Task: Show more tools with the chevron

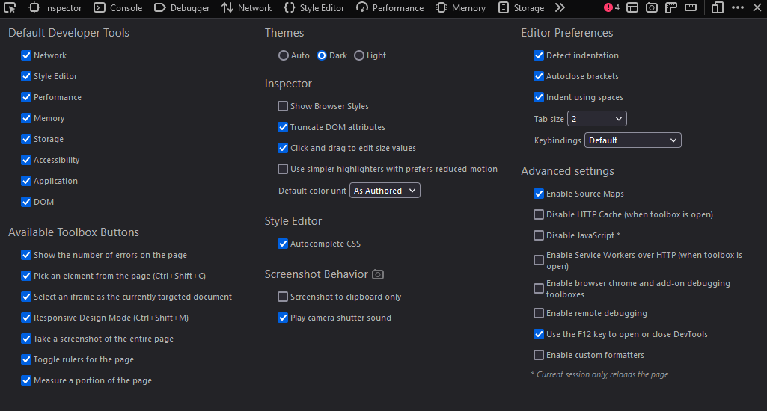Action: tap(560, 8)
